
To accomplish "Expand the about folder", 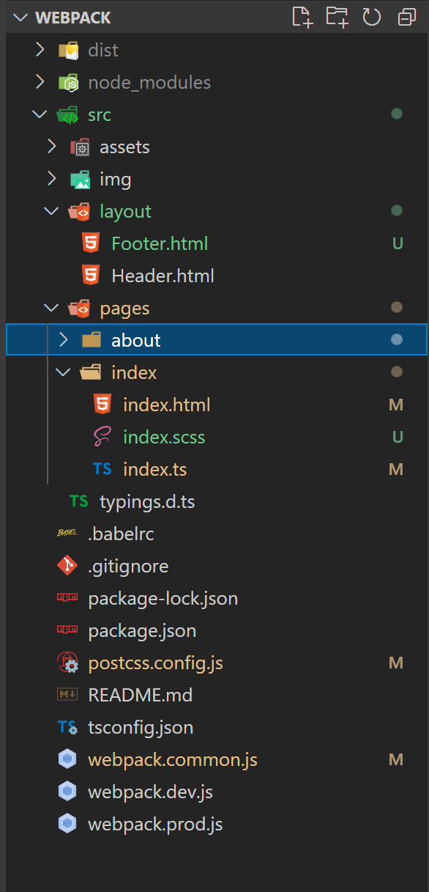I will tap(63, 339).
